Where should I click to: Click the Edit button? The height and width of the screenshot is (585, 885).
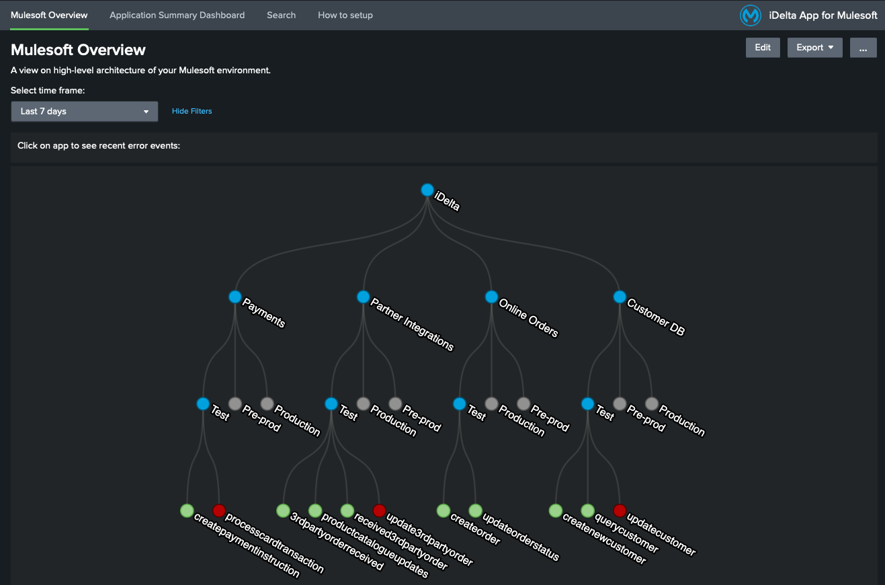763,48
